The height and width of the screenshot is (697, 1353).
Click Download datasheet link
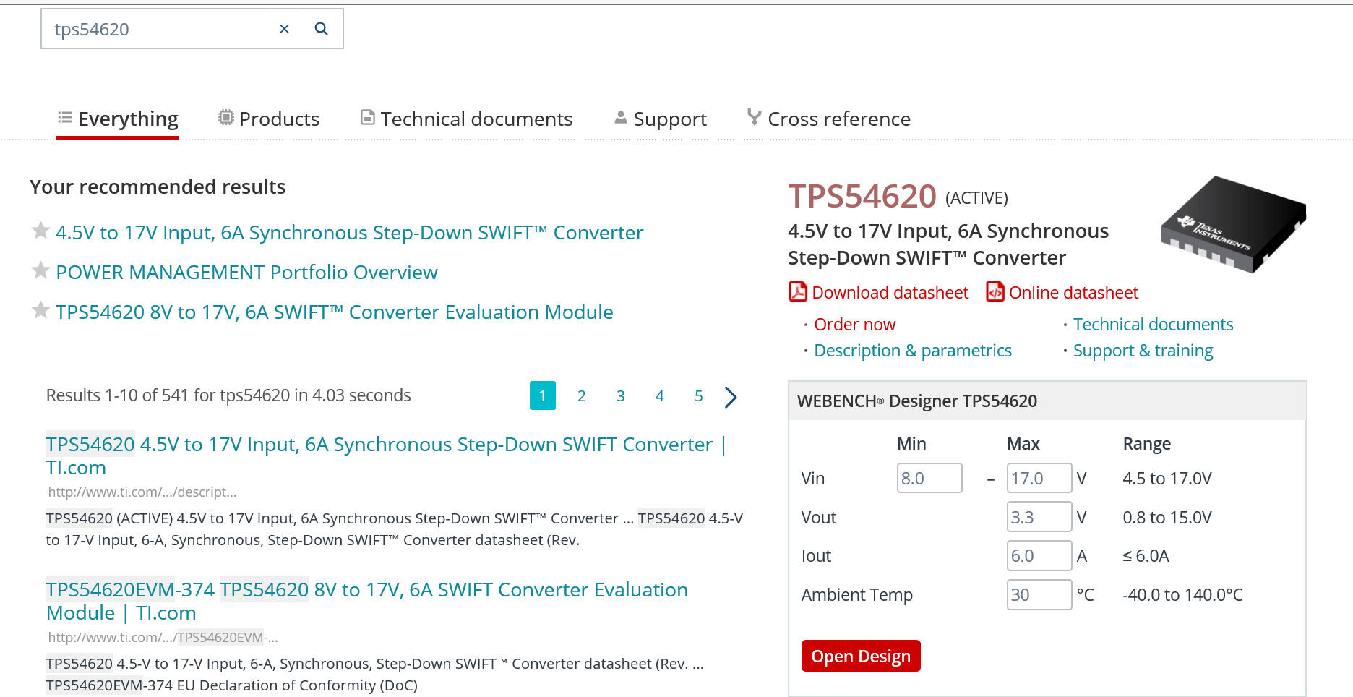pyautogui.click(x=890, y=293)
